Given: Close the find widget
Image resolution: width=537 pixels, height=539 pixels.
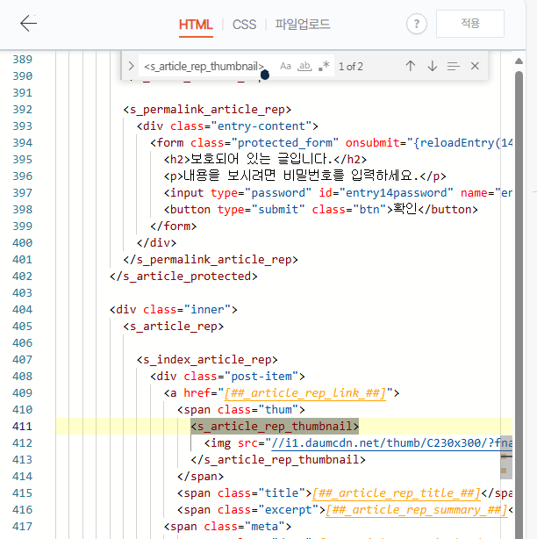Looking at the screenshot, I should click(x=475, y=66).
